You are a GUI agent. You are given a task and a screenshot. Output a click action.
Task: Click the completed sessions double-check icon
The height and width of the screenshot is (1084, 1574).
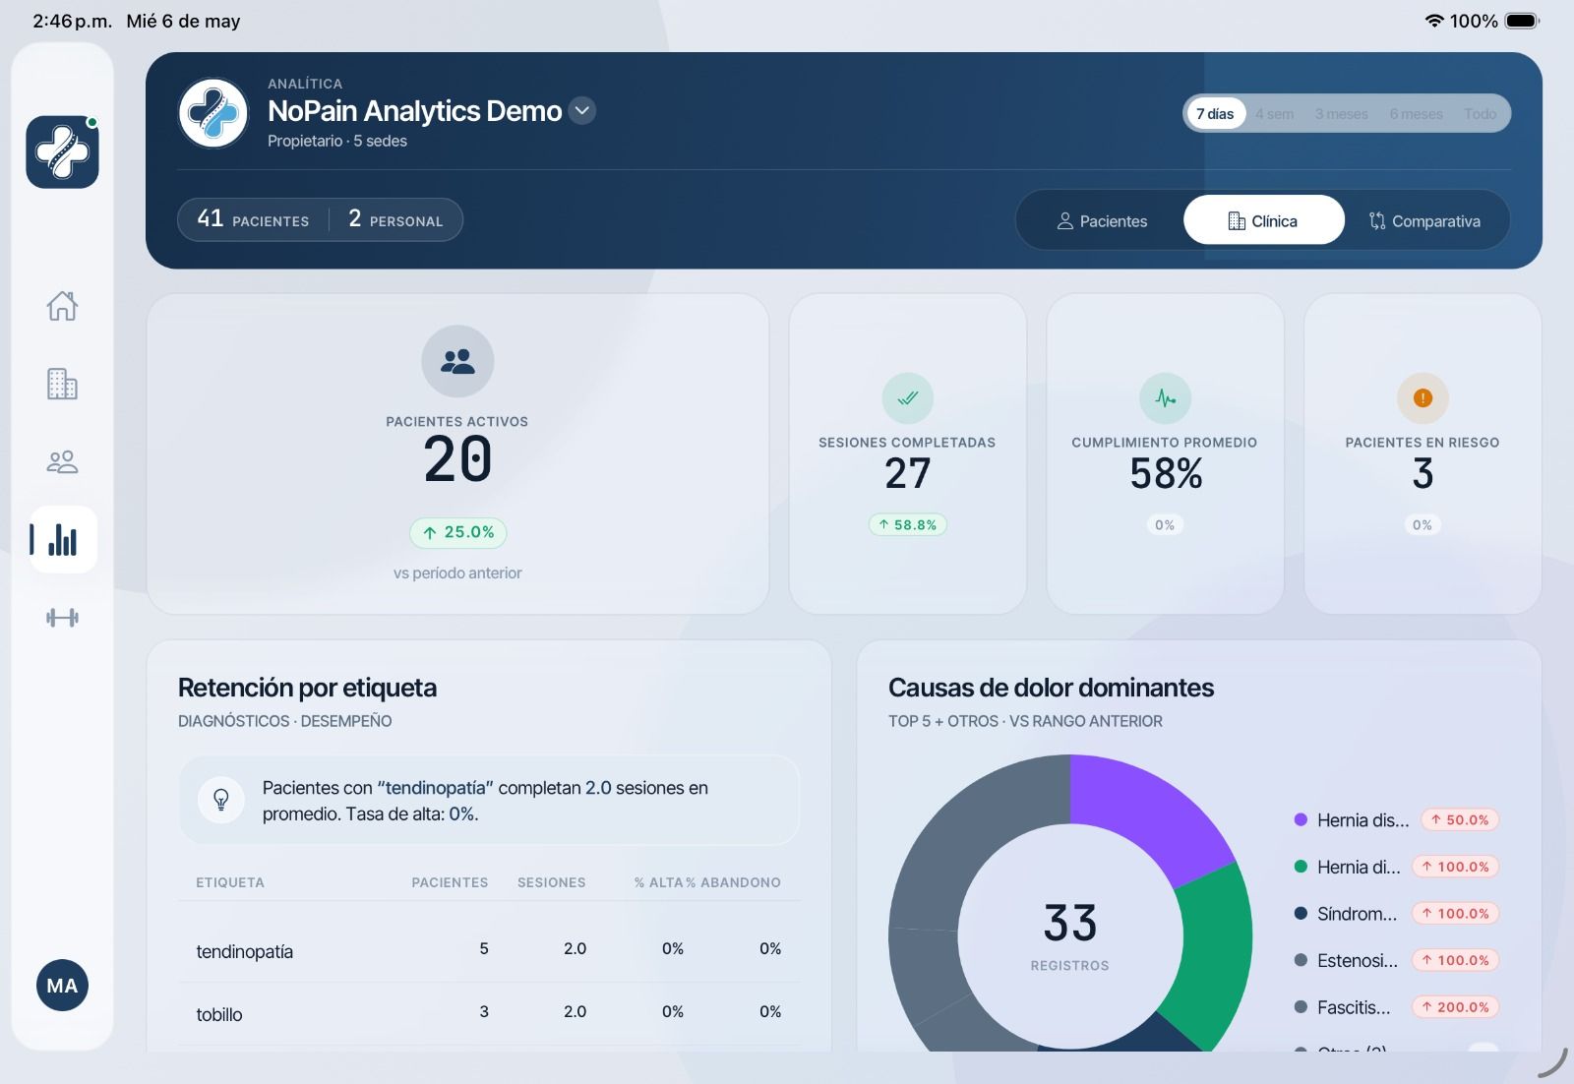907,398
